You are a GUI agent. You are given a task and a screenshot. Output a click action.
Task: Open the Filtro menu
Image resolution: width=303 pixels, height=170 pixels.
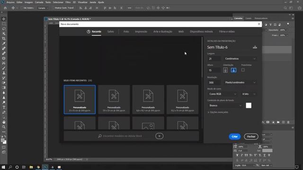pyautogui.click(x=68, y=2)
